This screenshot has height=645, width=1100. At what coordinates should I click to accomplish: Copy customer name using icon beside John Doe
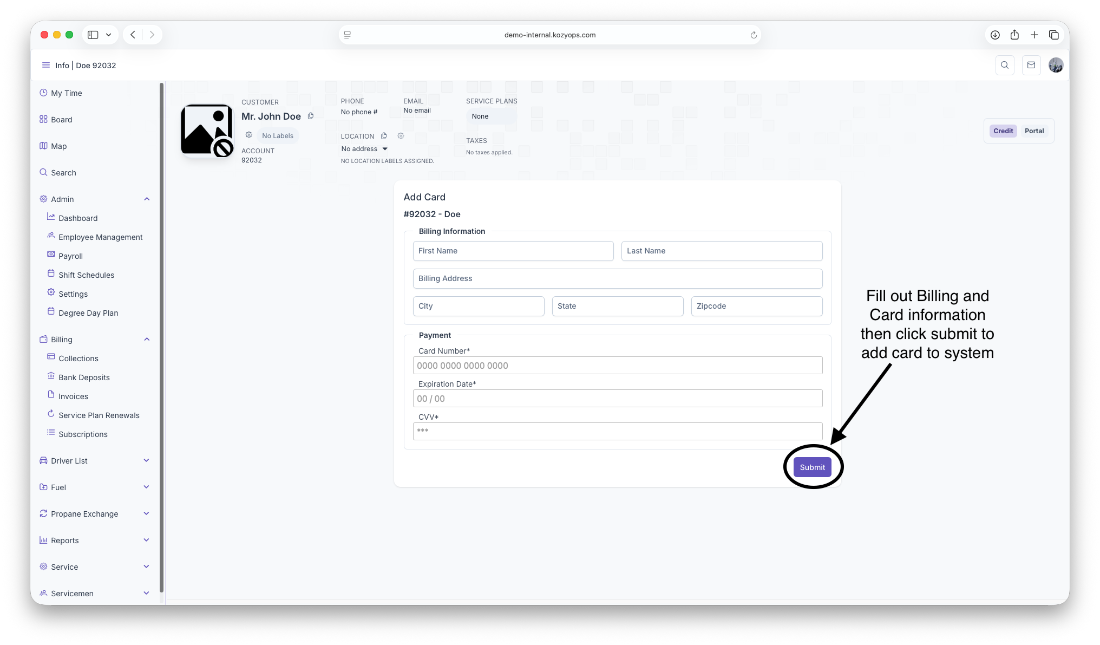311,116
